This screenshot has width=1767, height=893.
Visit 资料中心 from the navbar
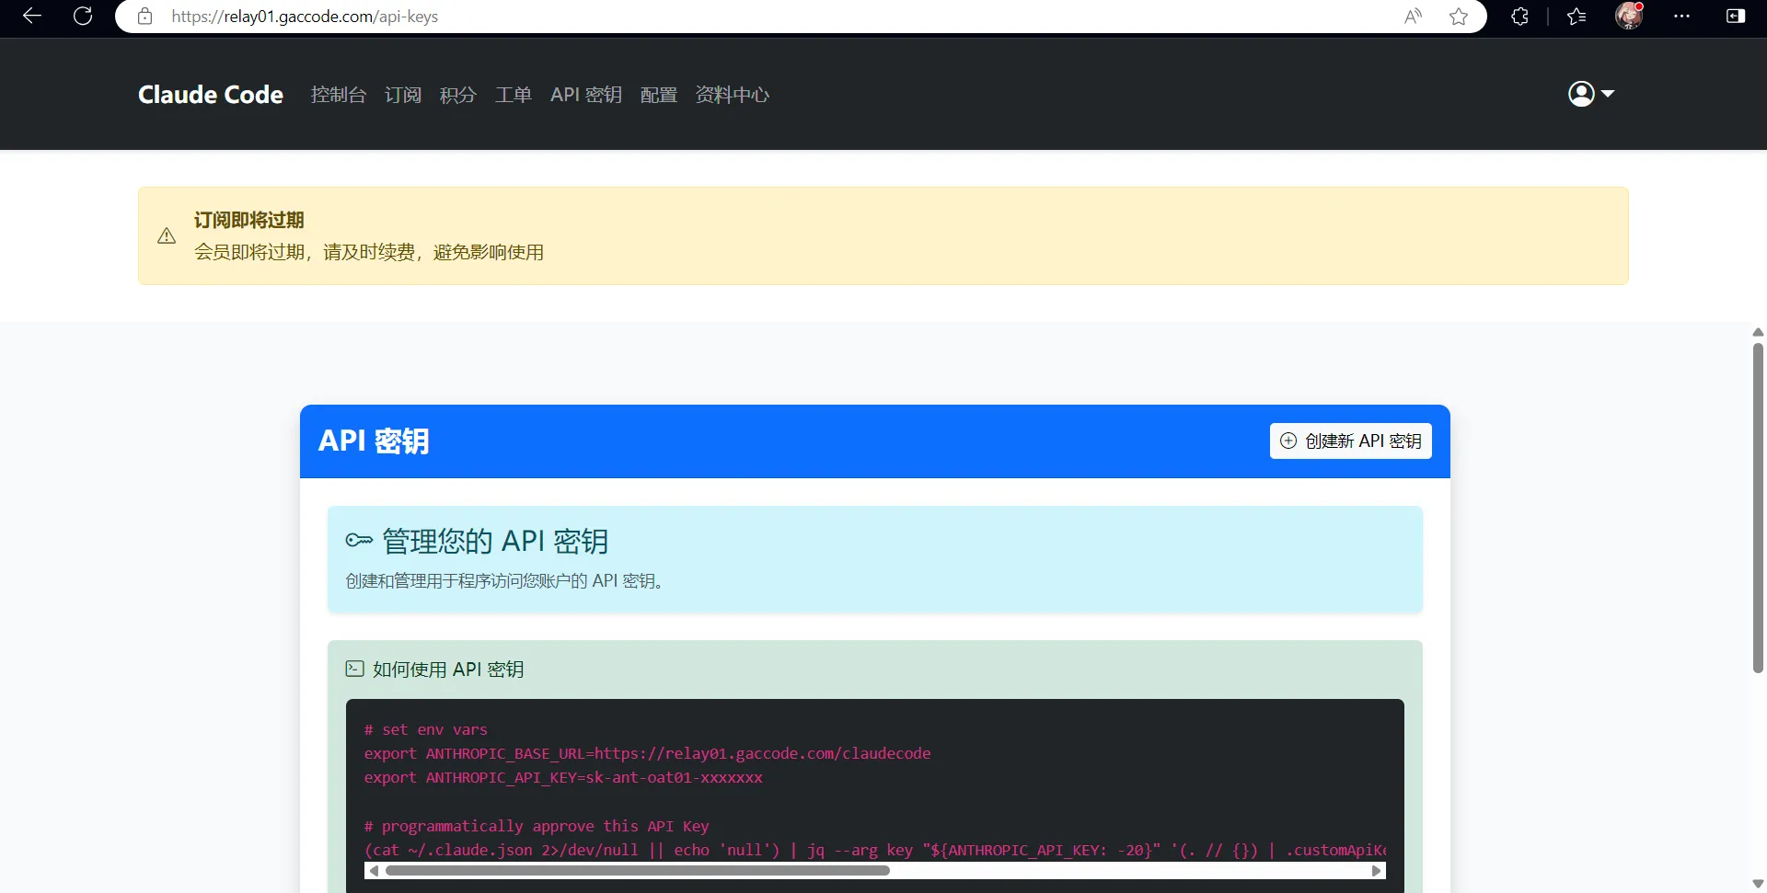pyautogui.click(x=733, y=95)
